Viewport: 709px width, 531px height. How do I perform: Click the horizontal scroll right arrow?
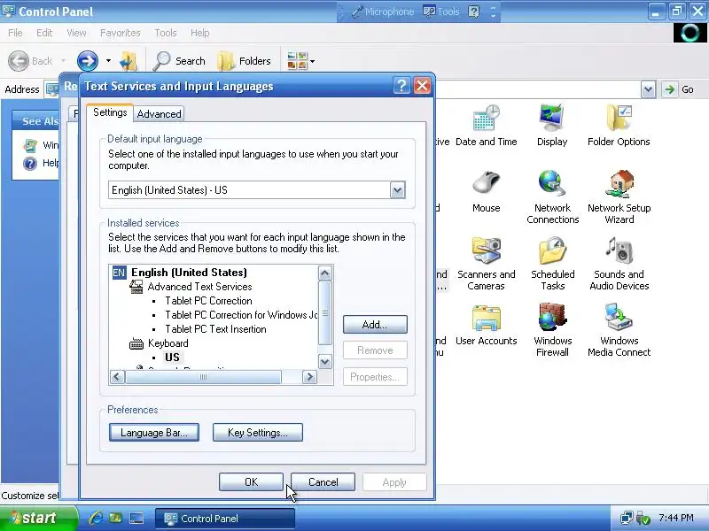(x=309, y=377)
